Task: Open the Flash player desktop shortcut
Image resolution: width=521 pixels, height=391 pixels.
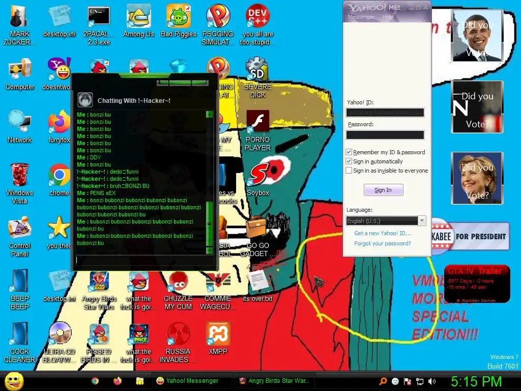Action: 257,131
